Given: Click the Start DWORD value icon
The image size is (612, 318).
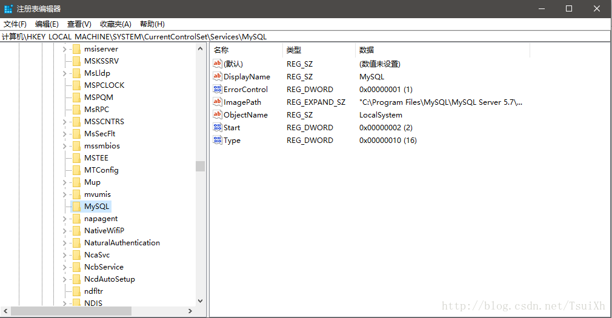Looking at the screenshot, I should point(218,128).
